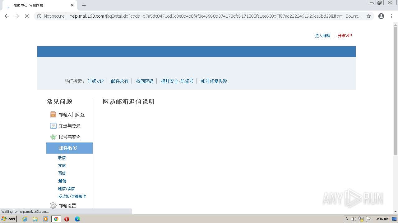Expand the 邮箱入门问题 category
Screen dimensions: 398x223
[72, 115]
